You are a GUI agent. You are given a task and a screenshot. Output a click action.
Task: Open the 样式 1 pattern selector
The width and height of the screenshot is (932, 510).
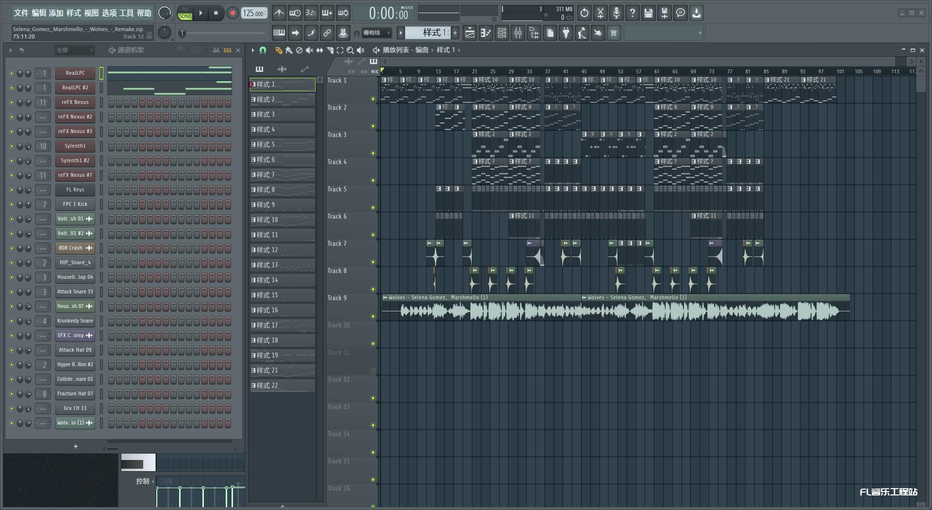point(428,33)
